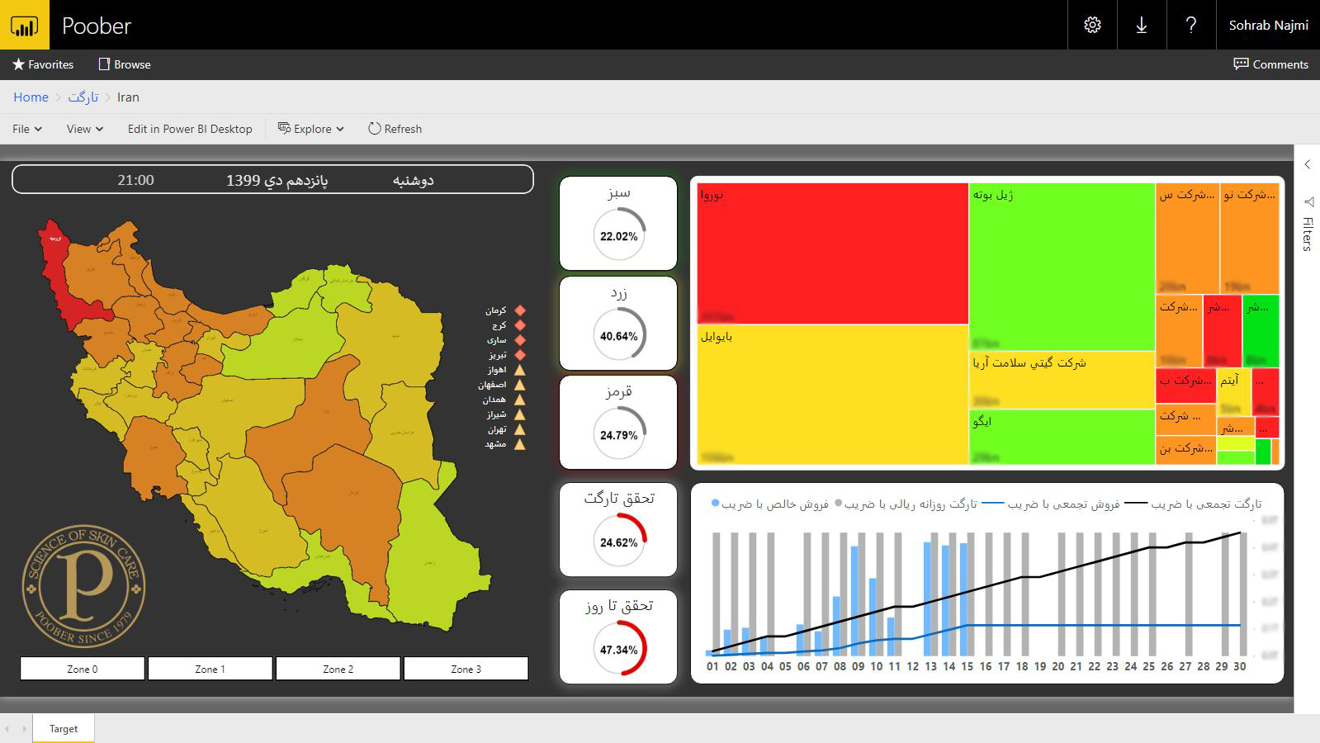Refresh the report
The image size is (1320, 743).
click(395, 129)
